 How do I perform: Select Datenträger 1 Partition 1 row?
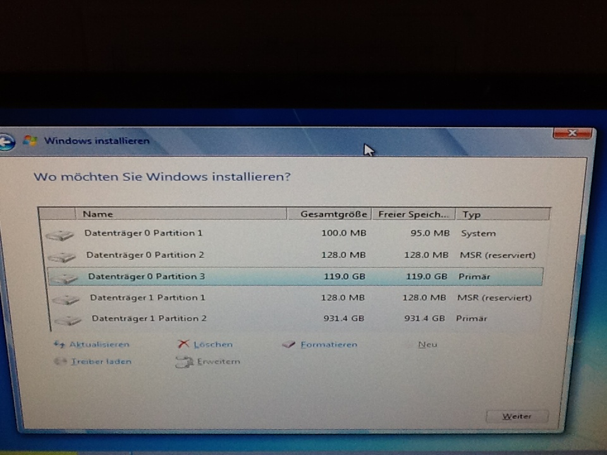[x=295, y=298]
